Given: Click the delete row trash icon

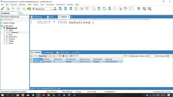Looking at the screenshot, I should (64, 56).
